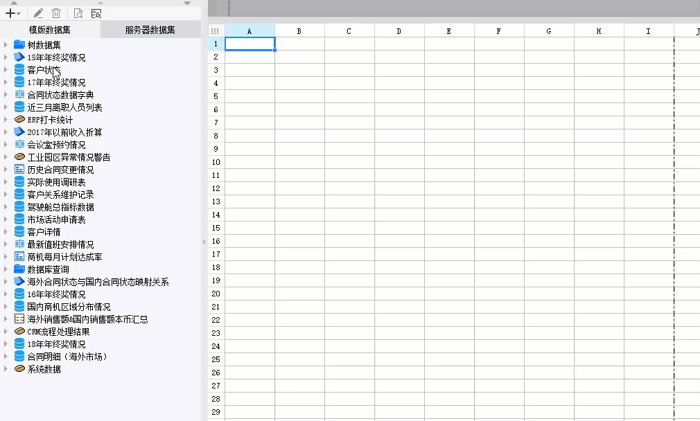This screenshot has width=700, height=421.
Task: Expand the 18年年终奖情况 node arrow
Action: [x=6, y=344]
